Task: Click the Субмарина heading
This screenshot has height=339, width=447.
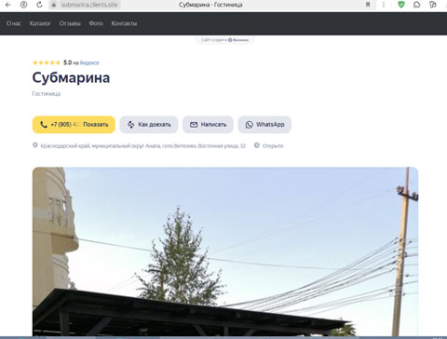Action: [x=71, y=77]
